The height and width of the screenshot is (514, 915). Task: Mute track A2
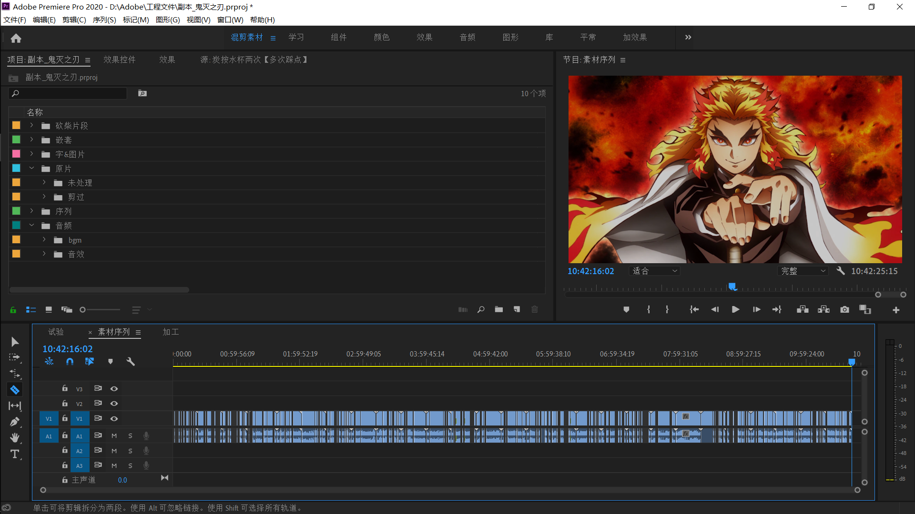[114, 451]
